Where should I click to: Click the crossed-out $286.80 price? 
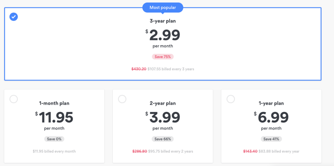click(x=140, y=151)
